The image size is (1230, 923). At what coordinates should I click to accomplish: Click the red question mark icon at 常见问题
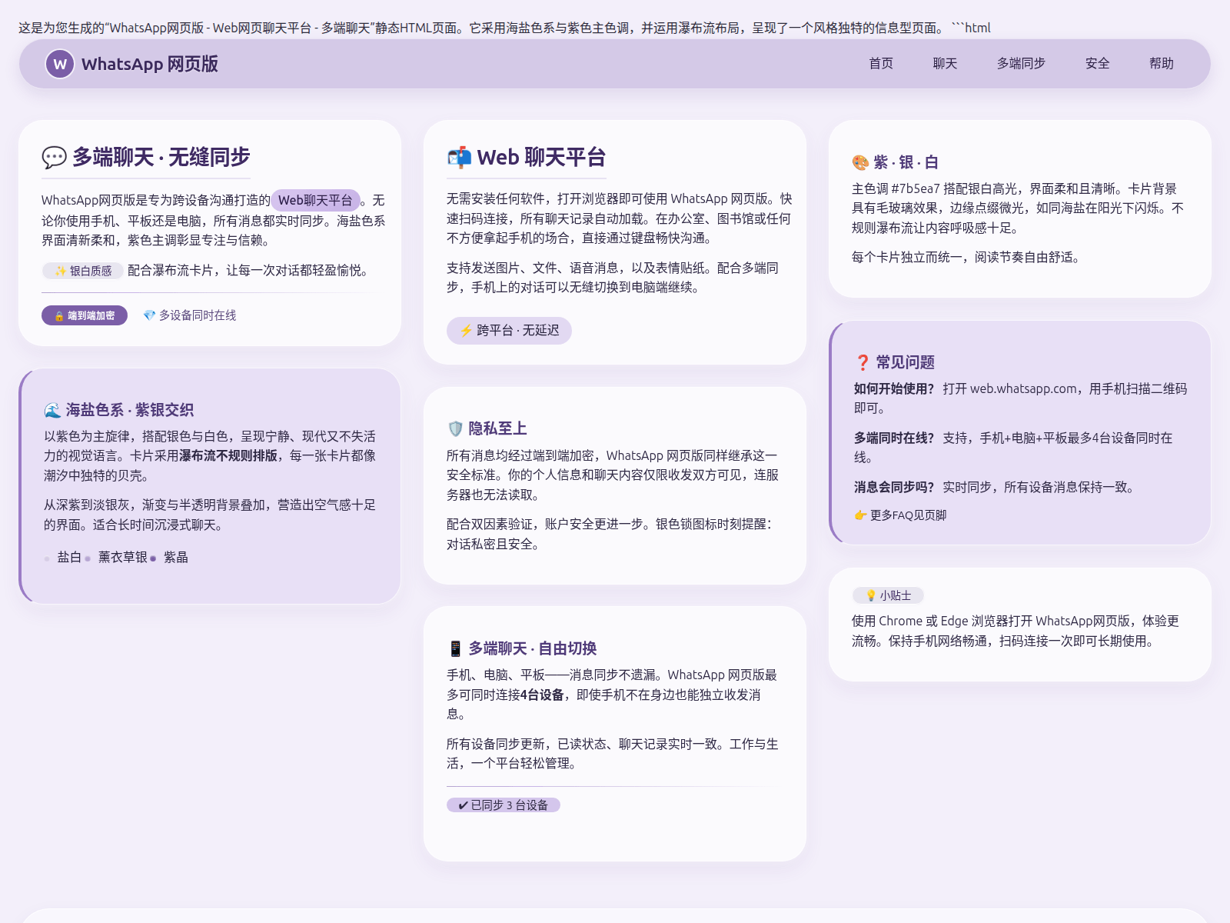[863, 362]
